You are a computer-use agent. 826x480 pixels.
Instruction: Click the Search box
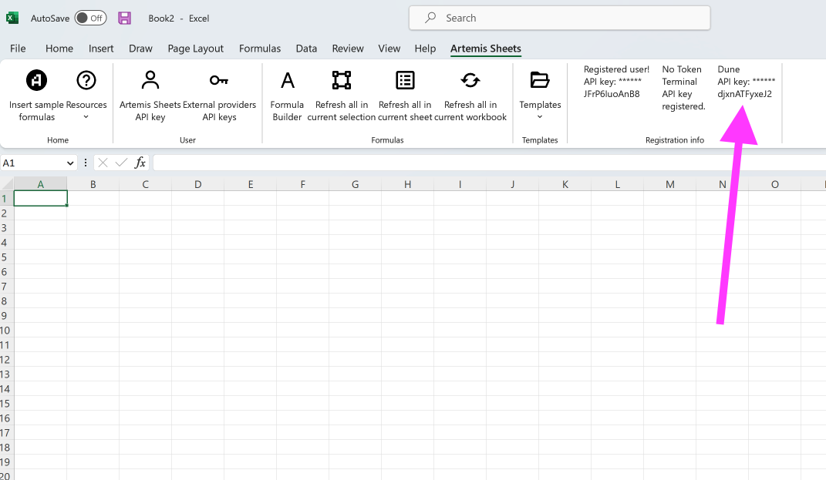559,18
